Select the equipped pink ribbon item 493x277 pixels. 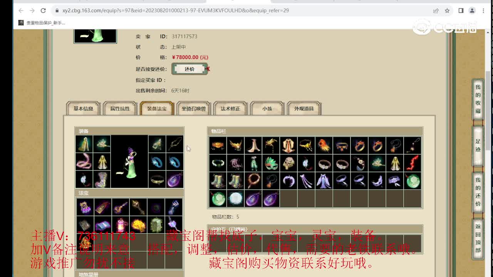(x=84, y=162)
